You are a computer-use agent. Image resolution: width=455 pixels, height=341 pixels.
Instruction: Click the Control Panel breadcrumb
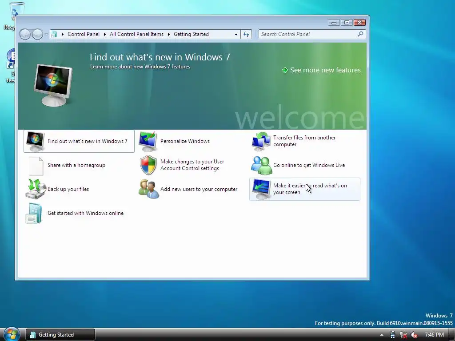[x=84, y=34]
